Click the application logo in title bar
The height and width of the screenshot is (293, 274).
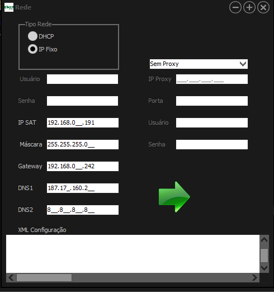pos(9,7)
